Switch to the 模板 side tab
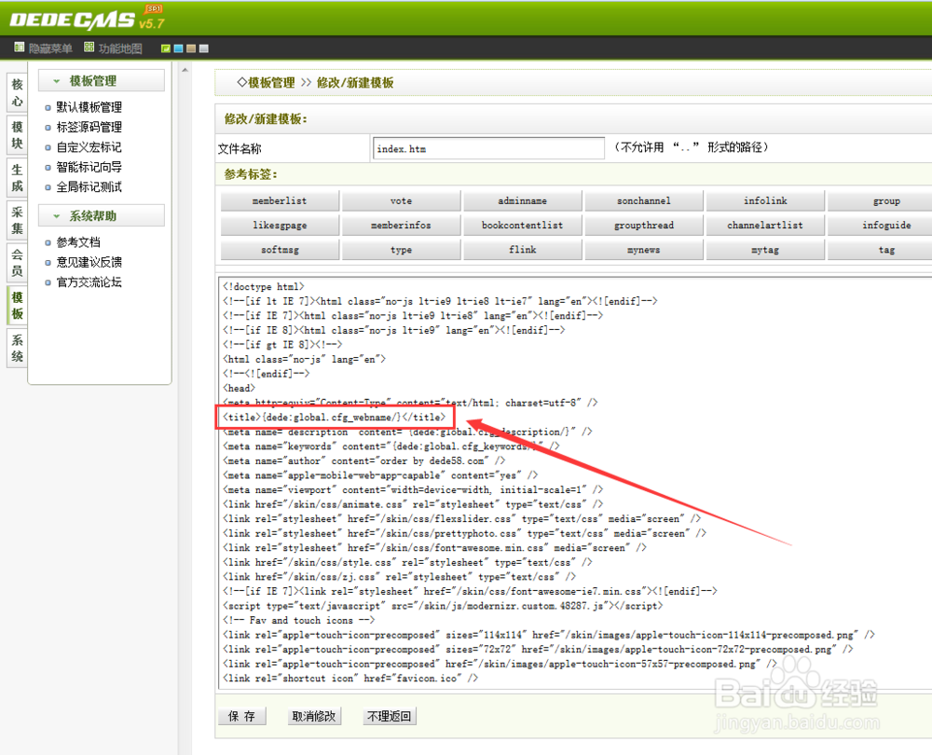Screen dimensions: 932x755 coord(17,306)
